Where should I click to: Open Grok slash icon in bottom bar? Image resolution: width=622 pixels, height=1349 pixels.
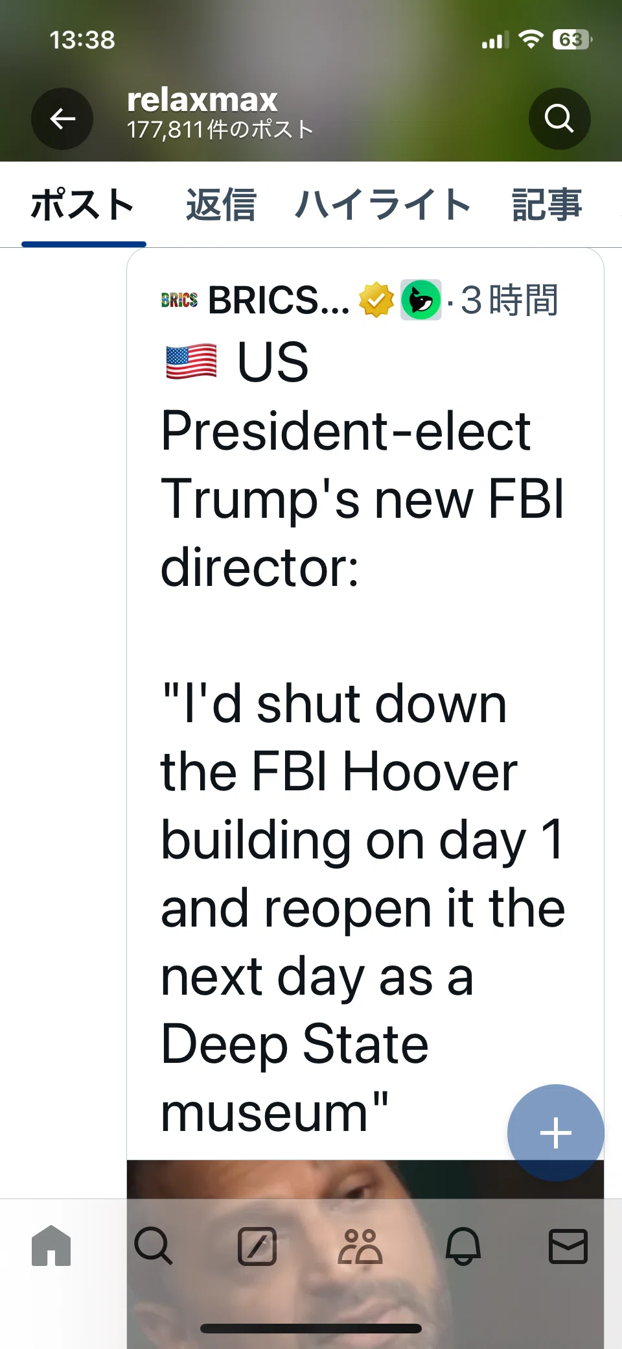[x=257, y=1246]
